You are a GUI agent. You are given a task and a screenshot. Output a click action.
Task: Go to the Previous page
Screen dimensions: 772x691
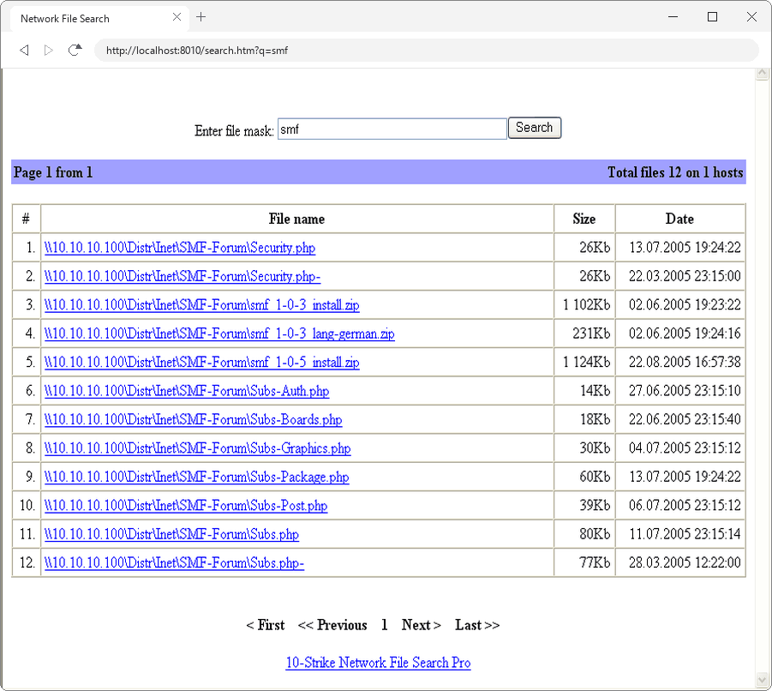pyautogui.click(x=332, y=625)
